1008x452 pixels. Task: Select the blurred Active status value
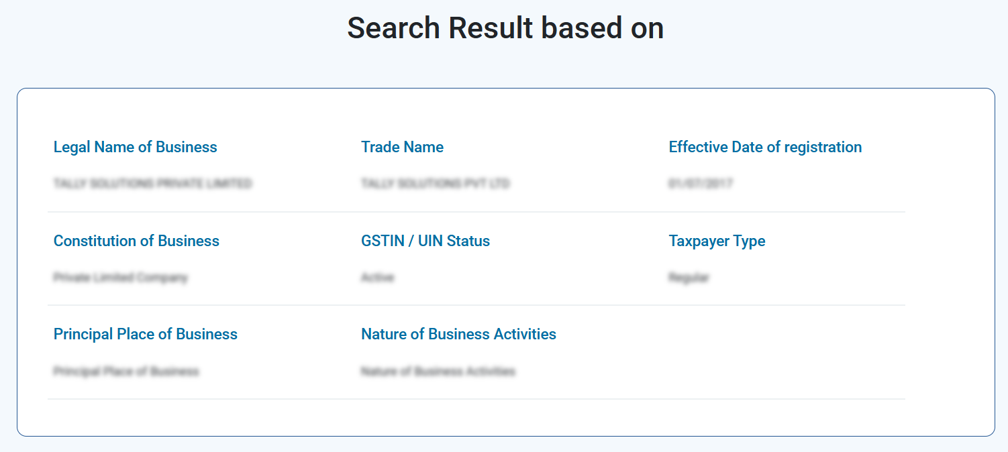(x=377, y=277)
